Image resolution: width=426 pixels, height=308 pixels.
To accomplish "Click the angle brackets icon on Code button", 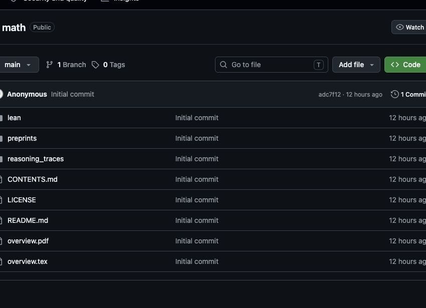I will 395,65.
